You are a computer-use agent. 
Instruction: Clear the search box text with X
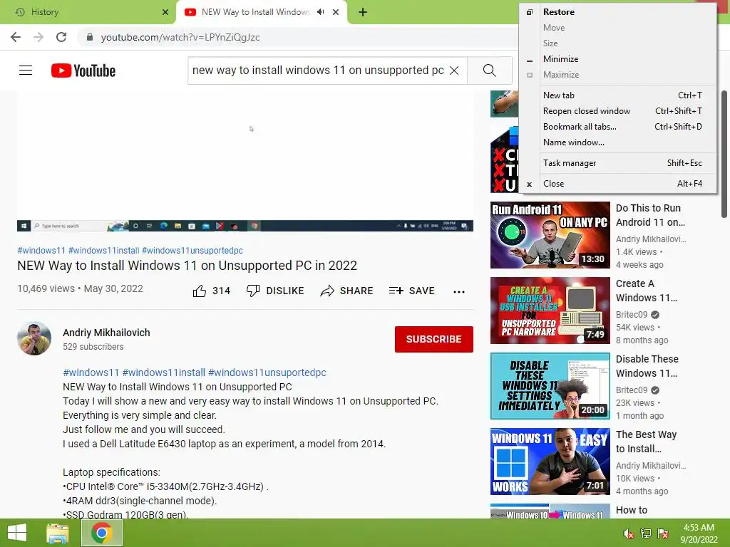(454, 71)
